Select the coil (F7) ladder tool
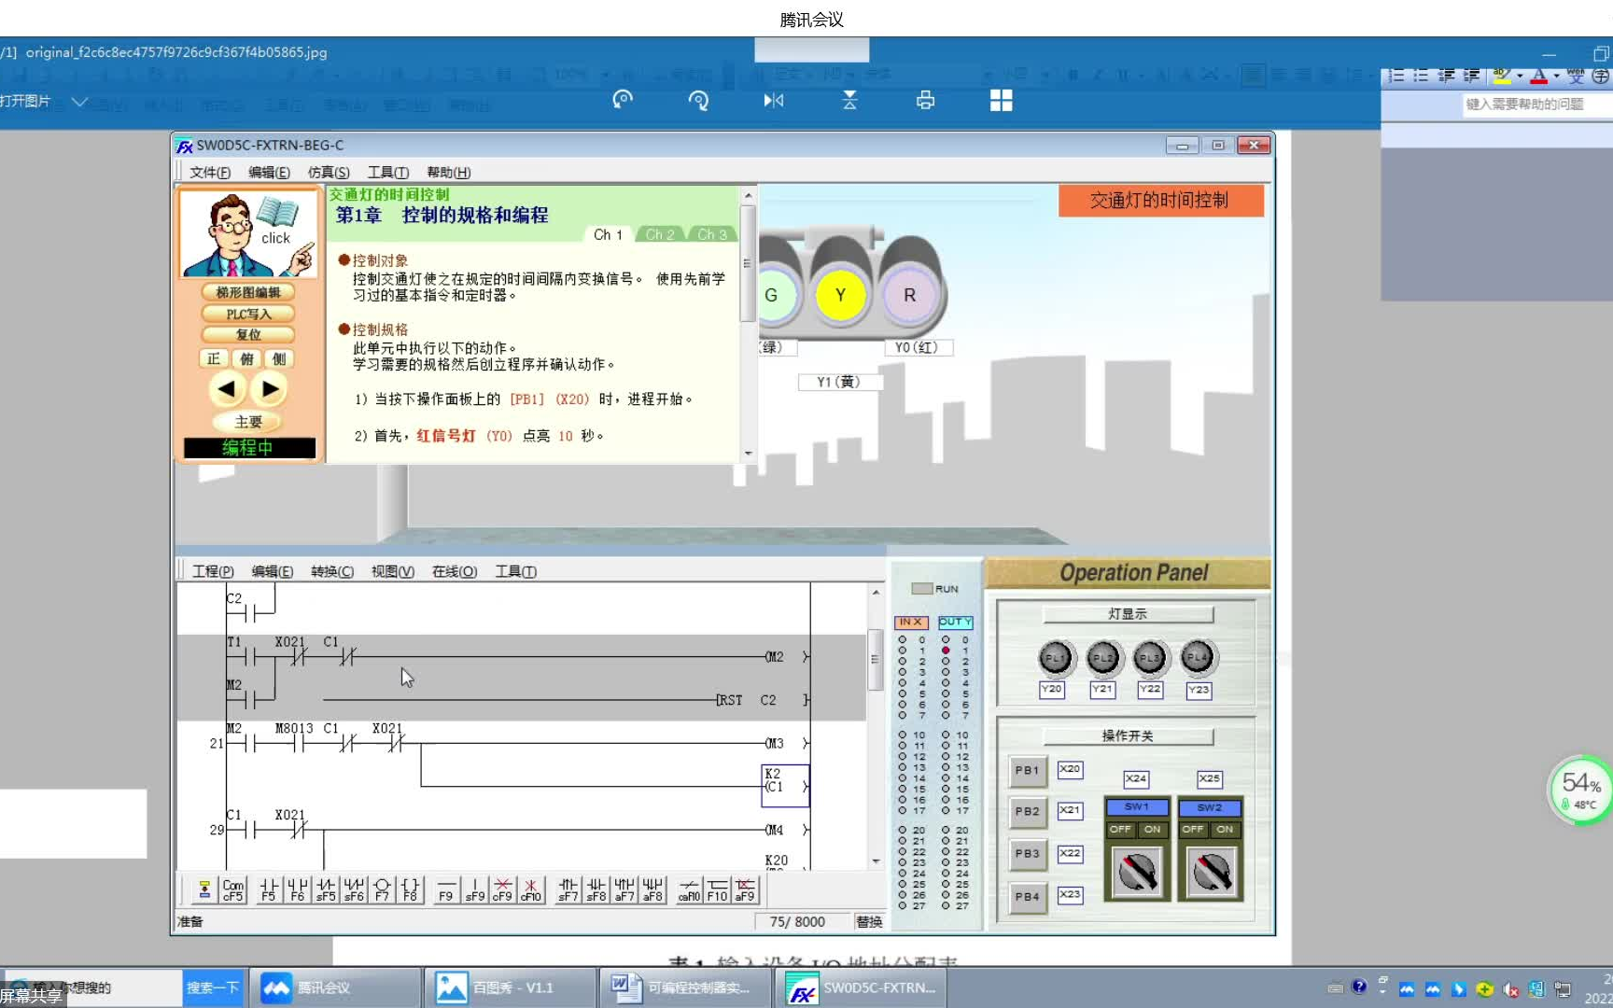The width and height of the screenshot is (1613, 1008). [382, 889]
